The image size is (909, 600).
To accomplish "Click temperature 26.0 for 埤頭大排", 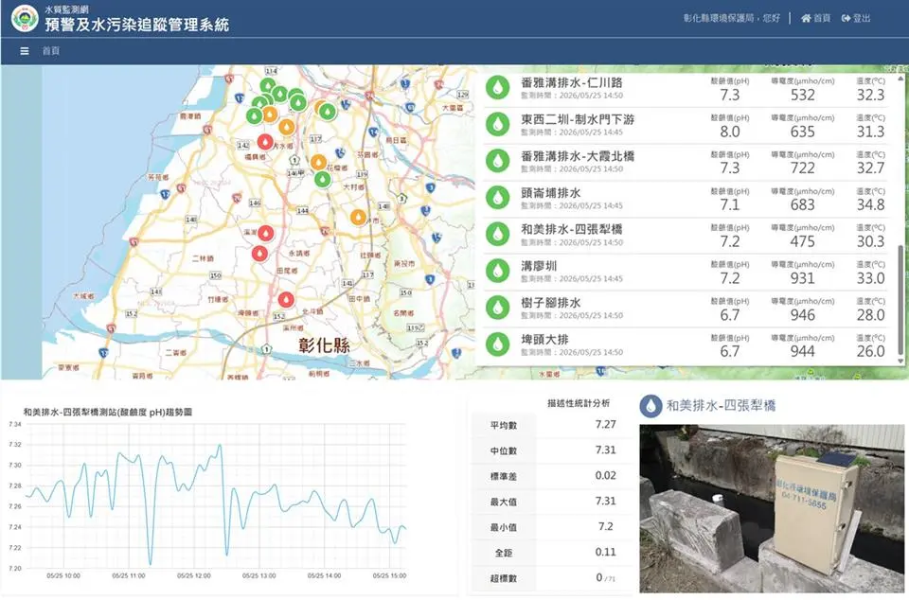I will point(871,351).
